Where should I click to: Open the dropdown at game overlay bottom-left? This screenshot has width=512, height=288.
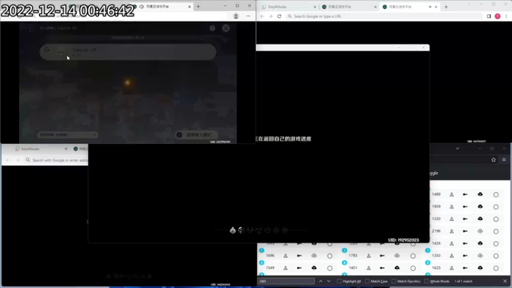tap(68, 134)
